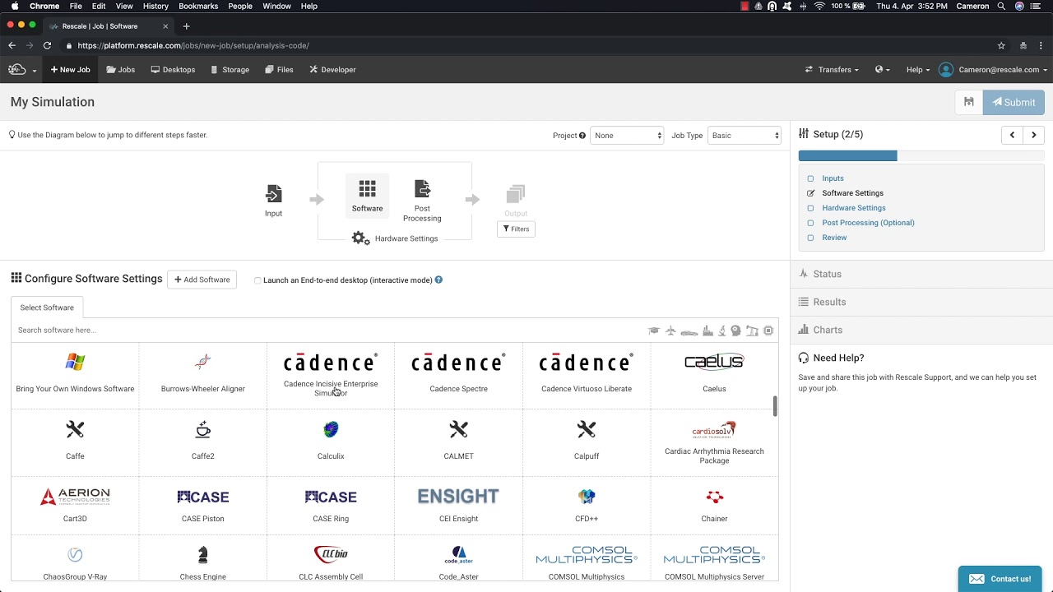
Task: Open the Transfers dropdown menu
Action: [x=832, y=70]
